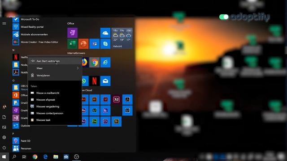
Task: Open the Netflix tile next to the Mail tile
Action: 94,81
